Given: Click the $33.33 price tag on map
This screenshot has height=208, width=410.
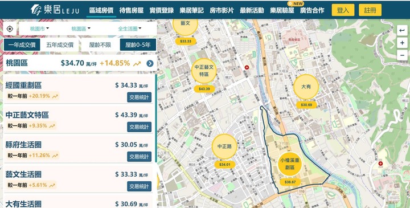Looking at the screenshot, I should (186, 42).
